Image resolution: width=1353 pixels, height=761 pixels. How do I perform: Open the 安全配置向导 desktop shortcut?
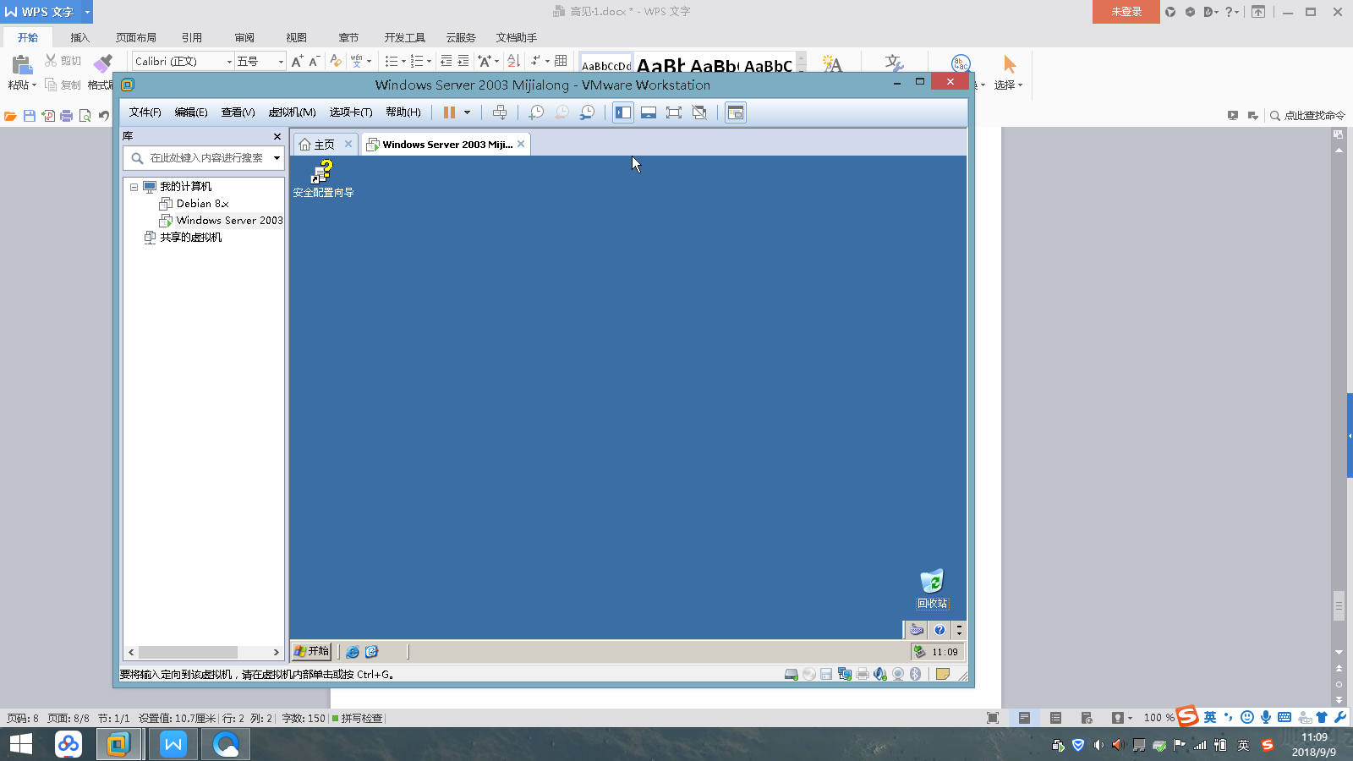point(323,179)
